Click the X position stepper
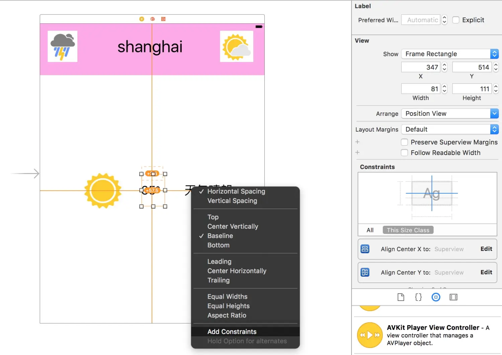Image resolution: width=502 pixels, height=355 pixels. point(444,67)
